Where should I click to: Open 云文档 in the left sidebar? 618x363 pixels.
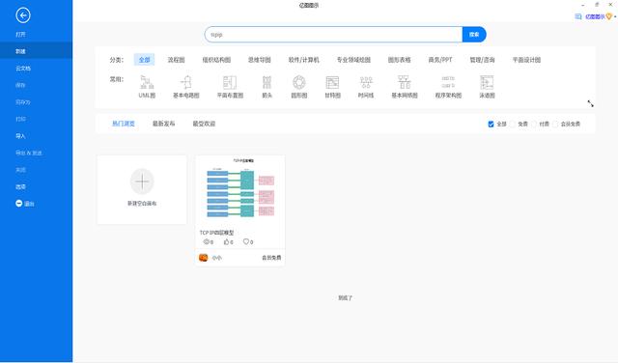coord(23,69)
